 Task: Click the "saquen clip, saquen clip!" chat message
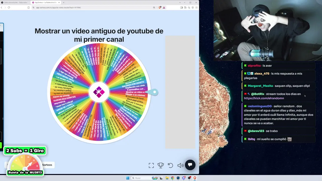pos(292,86)
